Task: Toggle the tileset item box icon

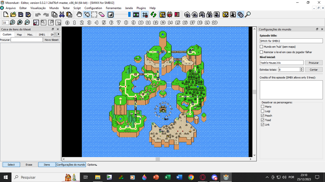Action: pyautogui.click(x=162, y=14)
